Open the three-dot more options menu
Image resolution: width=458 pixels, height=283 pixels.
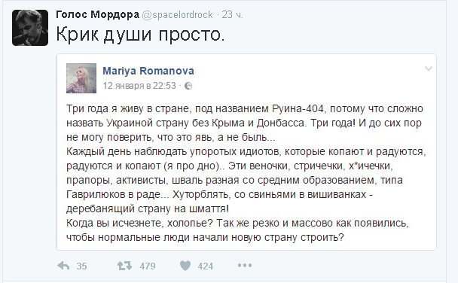245,266
